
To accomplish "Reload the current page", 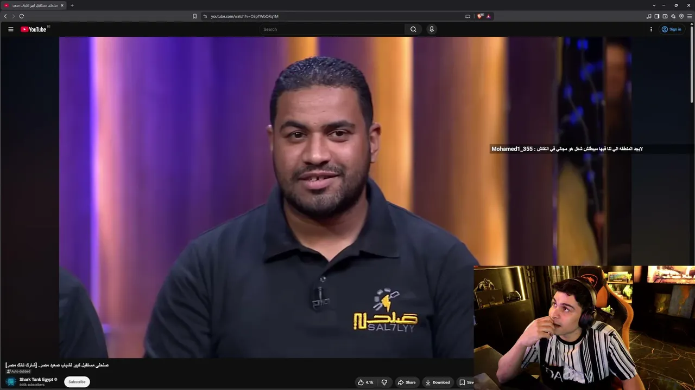I will [x=22, y=16].
